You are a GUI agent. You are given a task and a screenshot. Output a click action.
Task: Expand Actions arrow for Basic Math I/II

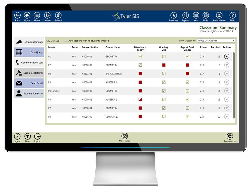click(x=227, y=74)
